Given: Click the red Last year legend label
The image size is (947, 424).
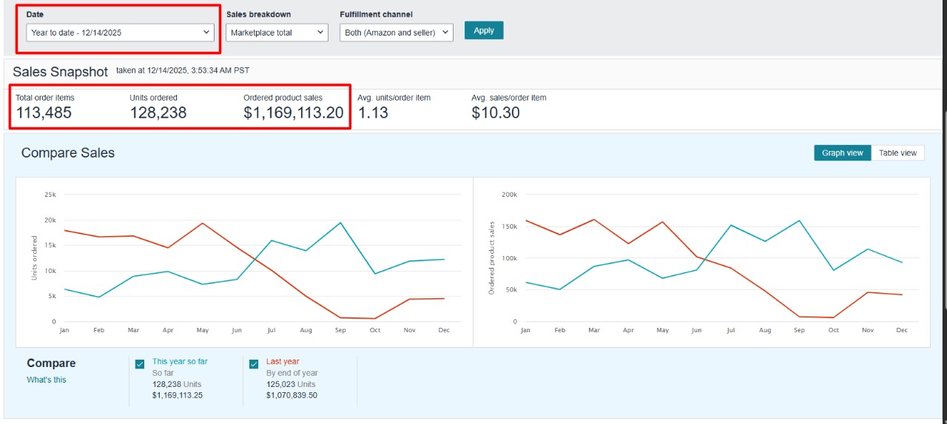Looking at the screenshot, I should click(283, 362).
